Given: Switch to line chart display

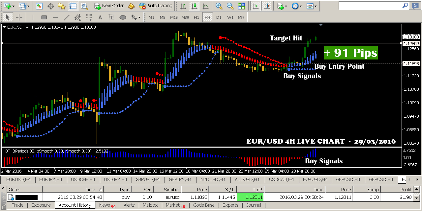Looking at the screenshot, I should click(x=205, y=6).
